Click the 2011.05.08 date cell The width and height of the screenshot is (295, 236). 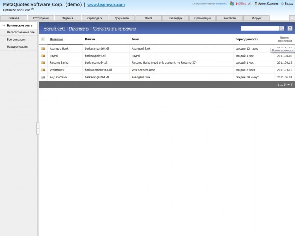[285, 56]
